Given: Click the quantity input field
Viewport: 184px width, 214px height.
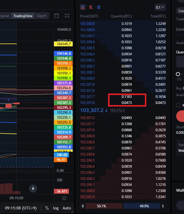Looking at the screenshot, I should pos(180,62).
